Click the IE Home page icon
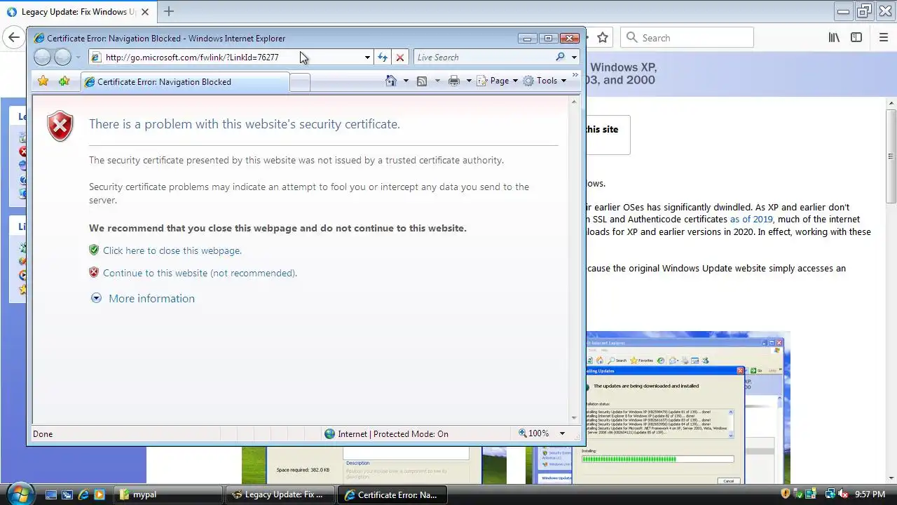The width and height of the screenshot is (897, 505). coord(391,81)
